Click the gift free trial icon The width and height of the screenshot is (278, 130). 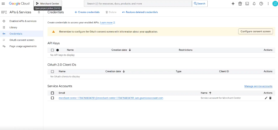pos(240,4)
